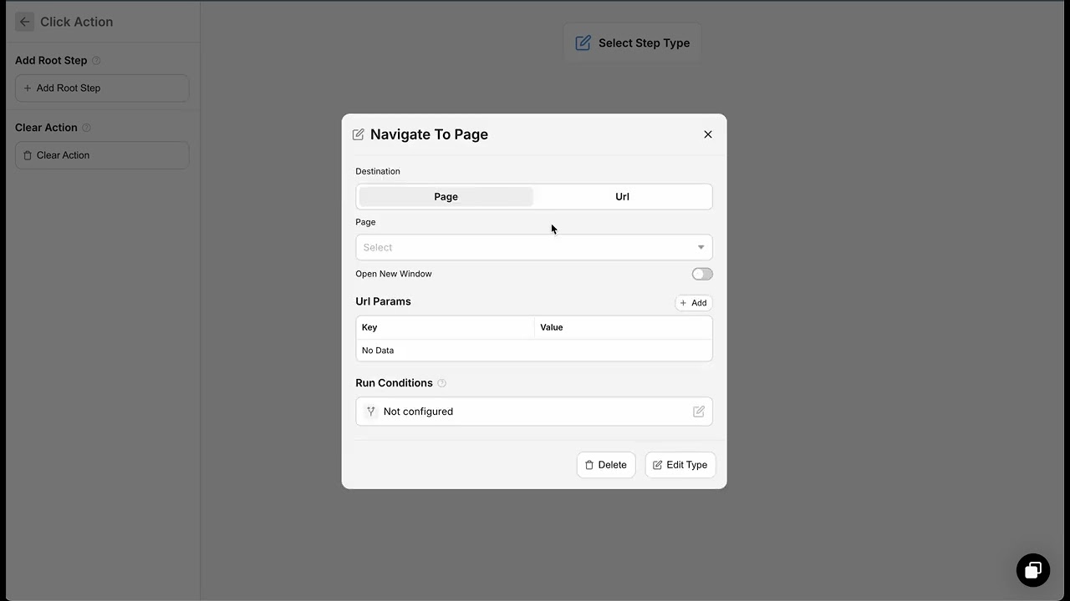Open the Page select dropdown

pos(534,247)
